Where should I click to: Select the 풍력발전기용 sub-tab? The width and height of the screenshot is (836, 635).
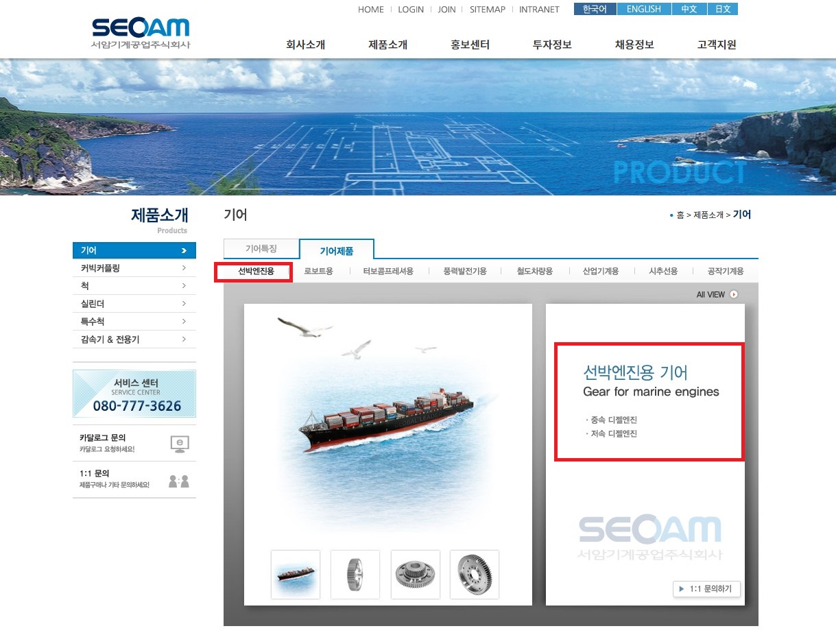465,272
